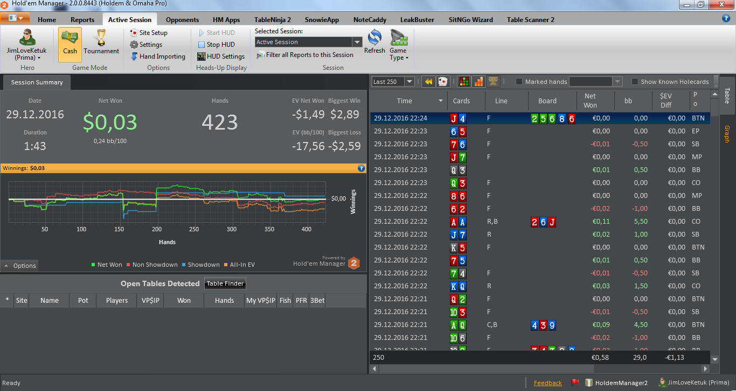Toggle Showdown legend series
Screen dimensions: 736x391
[200, 265]
